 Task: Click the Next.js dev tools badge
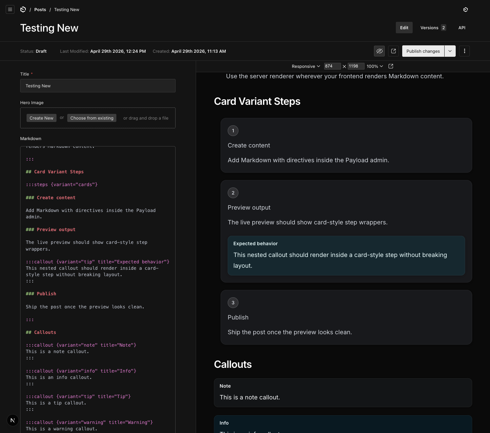[x=13, y=420]
